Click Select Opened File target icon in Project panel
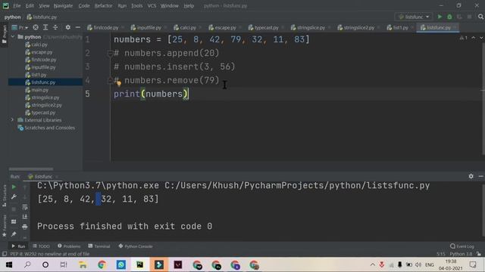Screen dimensions: 485x272 [36, 27]
